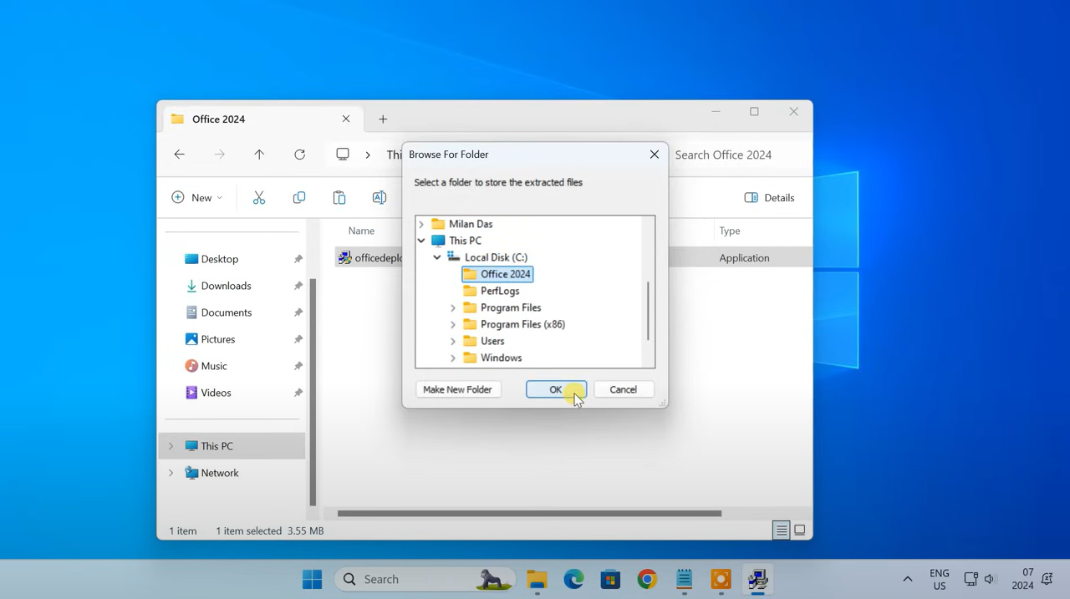Add a new File Explorer tab
The width and height of the screenshot is (1070, 599).
tap(383, 119)
